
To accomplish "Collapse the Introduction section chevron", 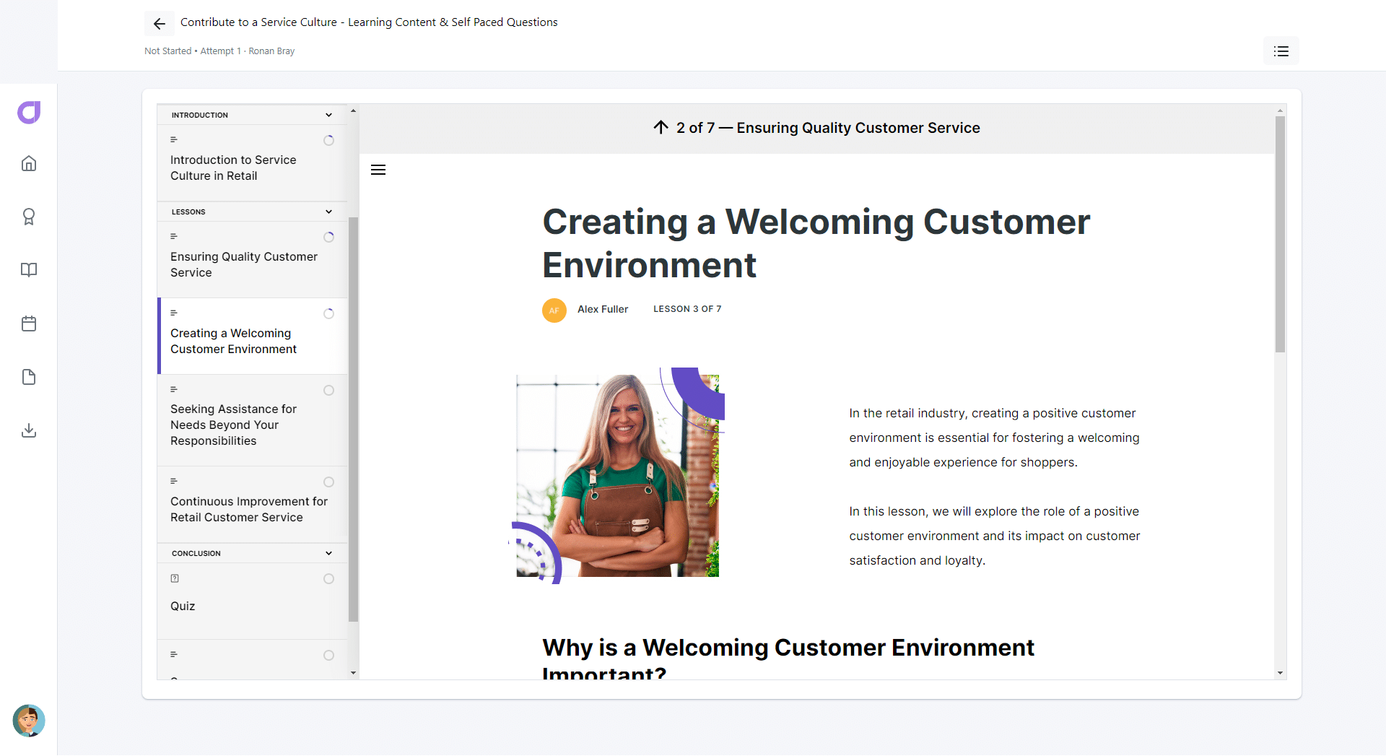I will pyautogui.click(x=329, y=115).
